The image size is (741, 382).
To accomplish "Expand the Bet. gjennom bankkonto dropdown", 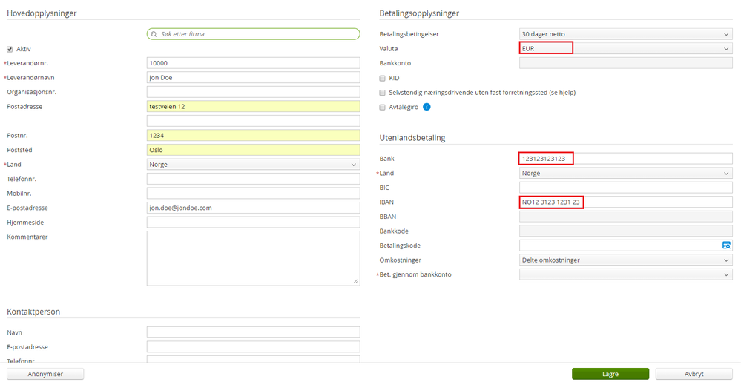I will tap(625, 274).
